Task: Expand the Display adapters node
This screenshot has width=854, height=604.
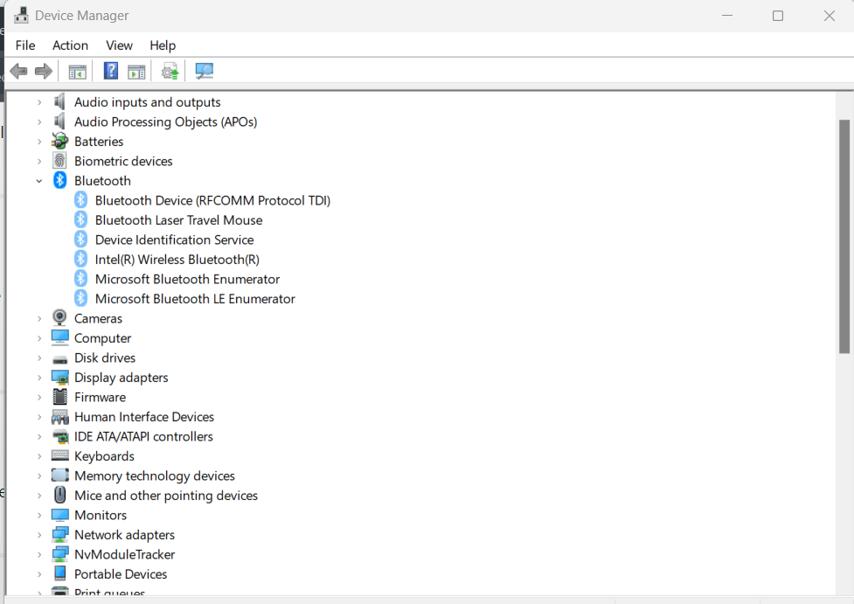Action: (x=39, y=378)
